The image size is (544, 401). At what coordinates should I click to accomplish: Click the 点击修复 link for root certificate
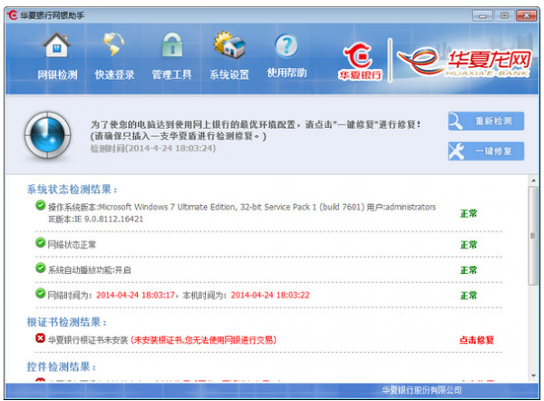tap(476, 340)
